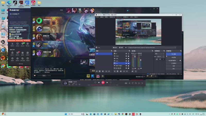Open the 帮助(H) menu in OBS

(136, 17)
